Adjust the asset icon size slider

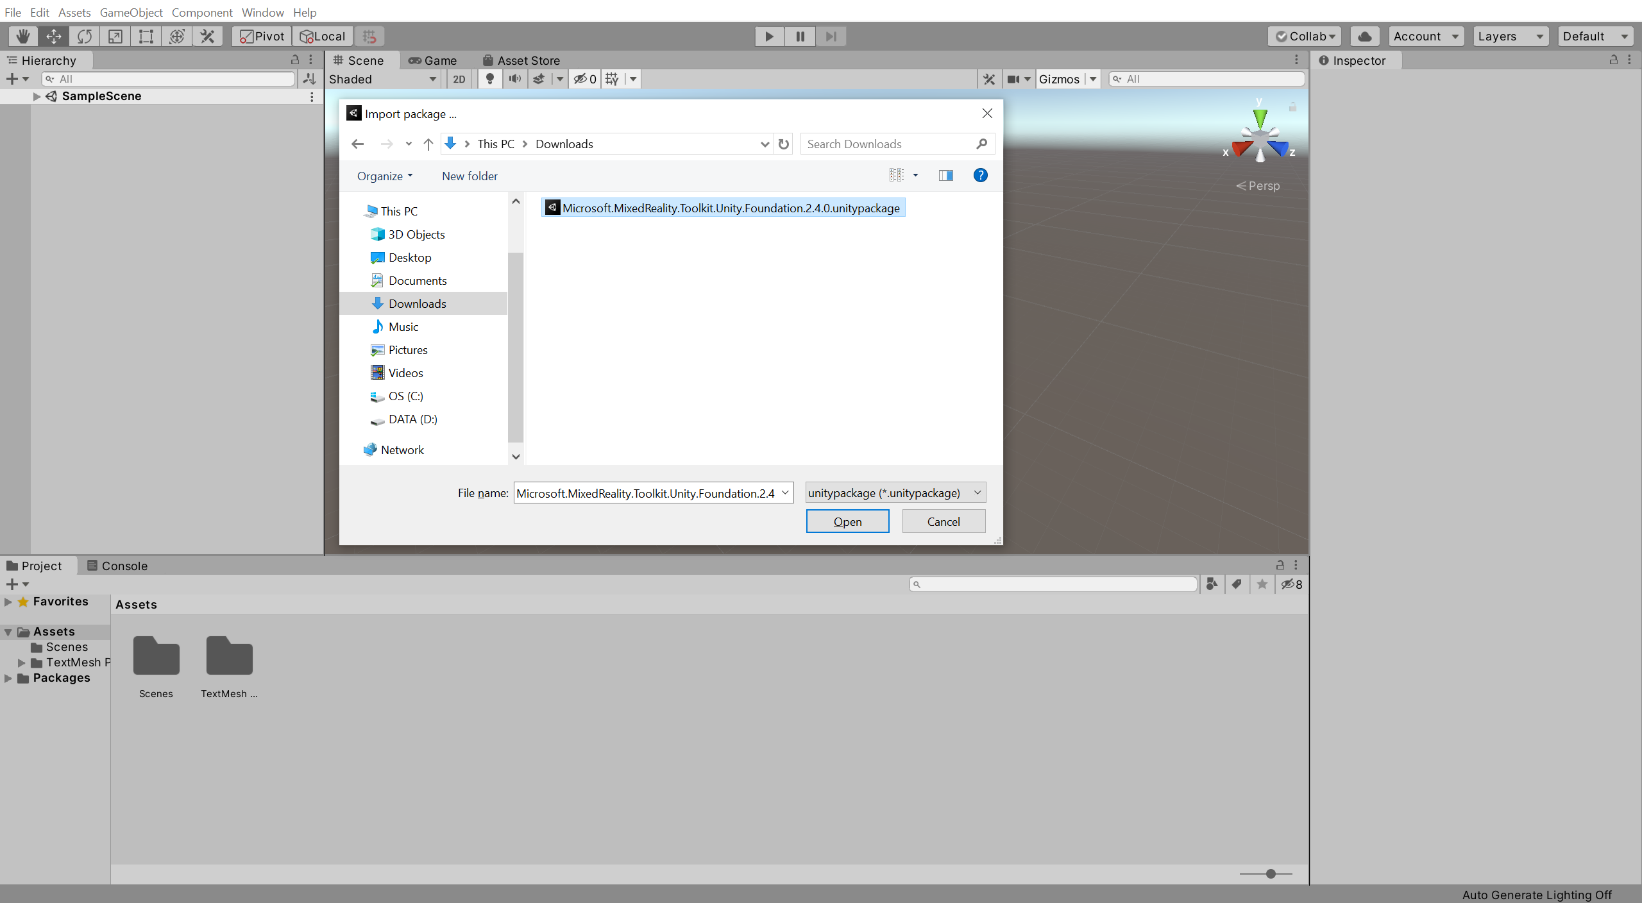(1270, 873)
